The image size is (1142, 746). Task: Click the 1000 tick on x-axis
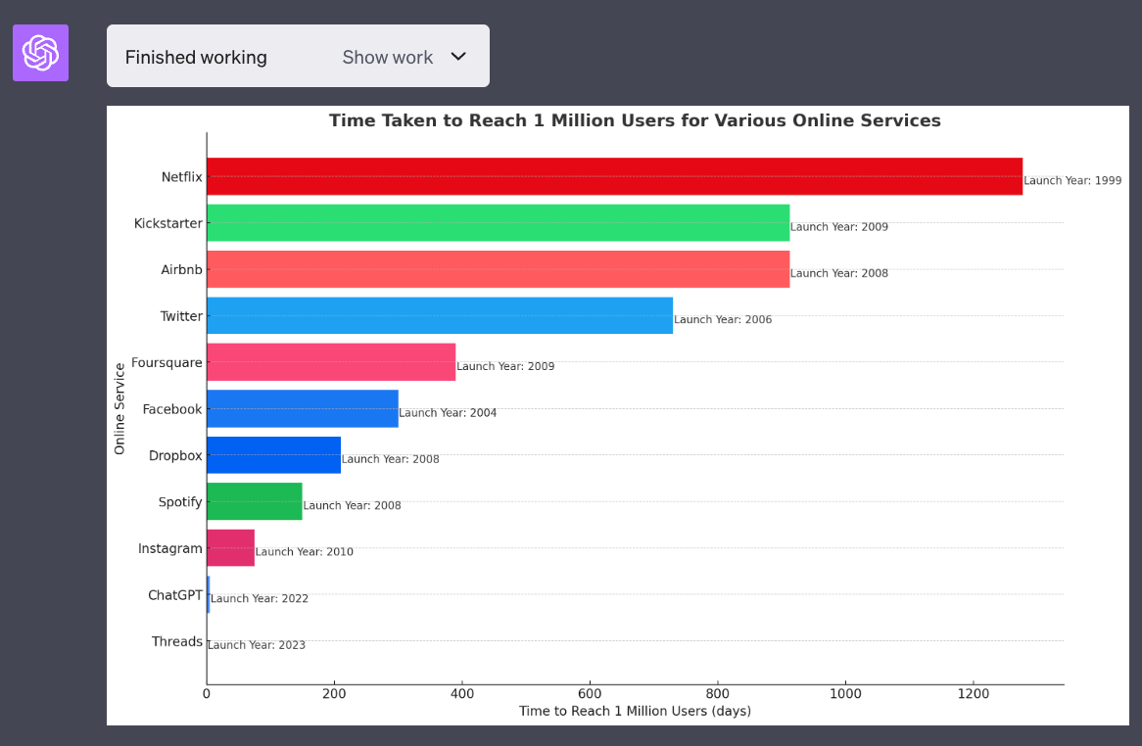tap(845, 694)
